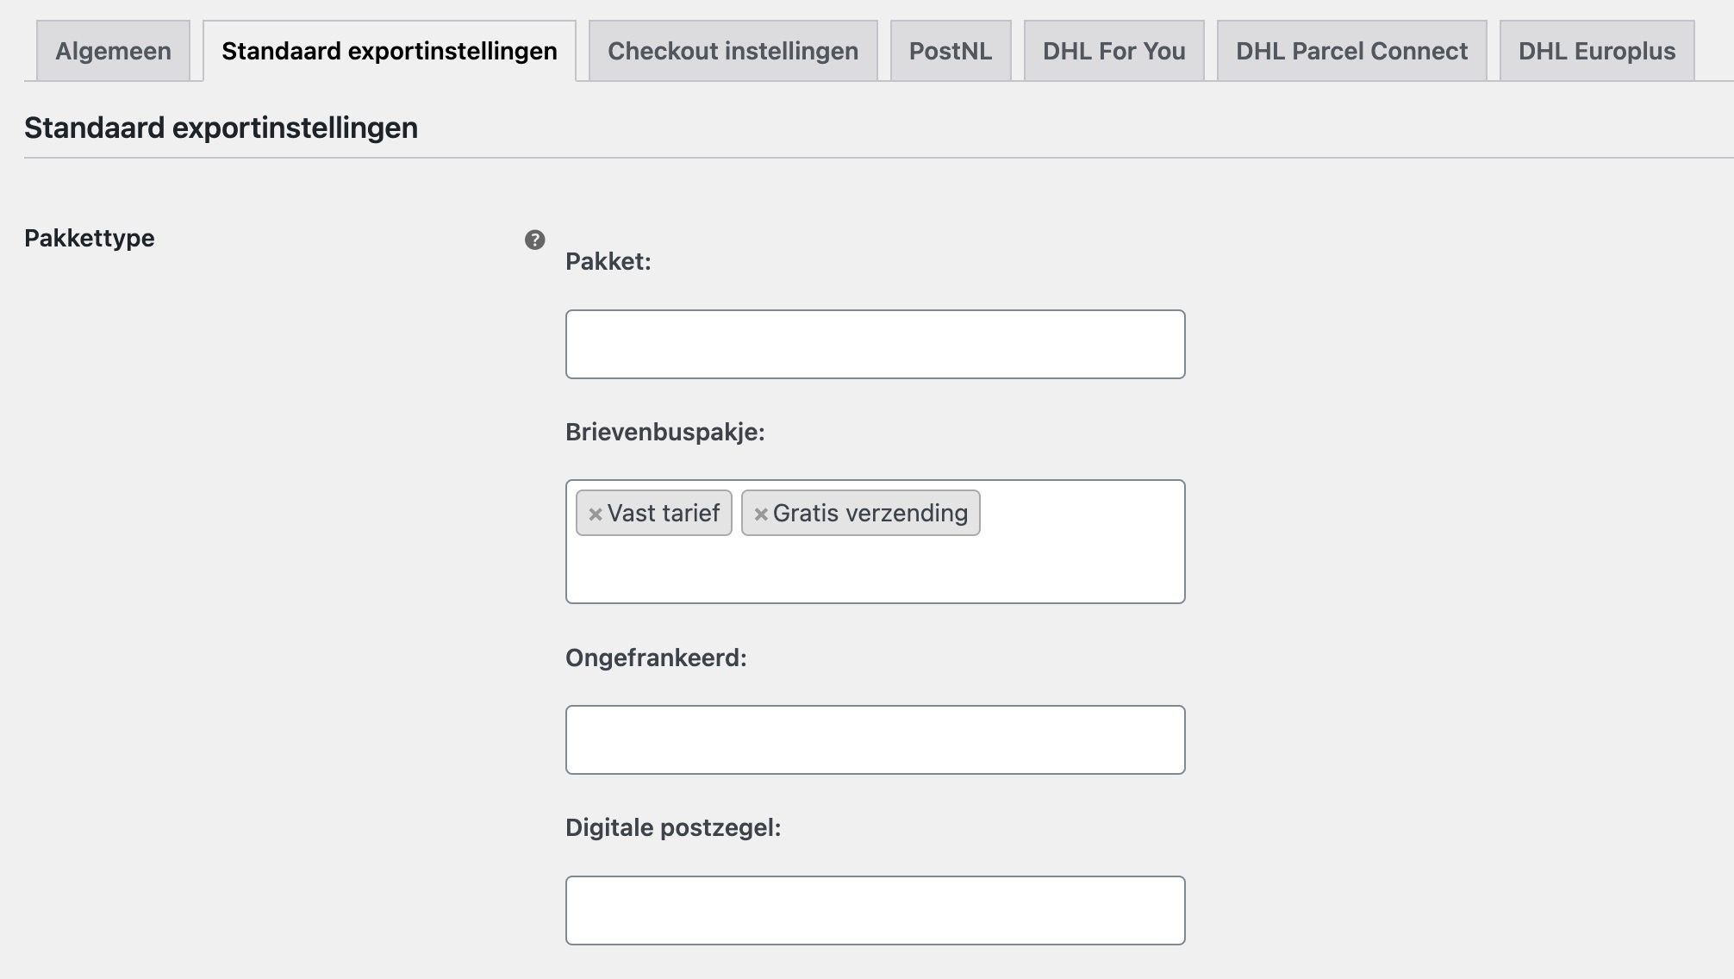Viewport: 1734px width, 979px height.
Task: Switch to the Algemeen tab
Action: point(112,50)
